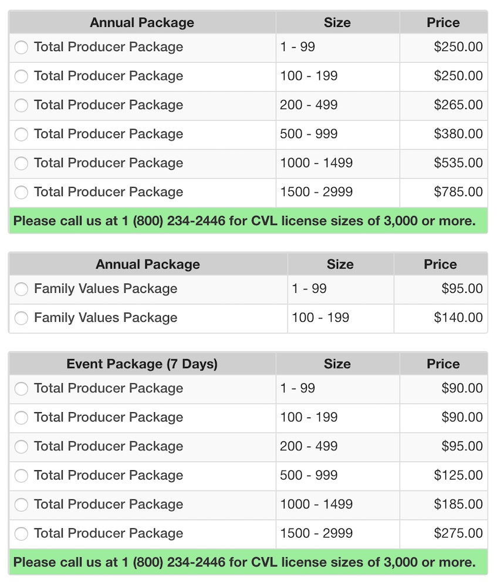Click the bottom green CVL license notice
Screen dimensions: 497x587
pyautogui.click(x=249, y=562)
